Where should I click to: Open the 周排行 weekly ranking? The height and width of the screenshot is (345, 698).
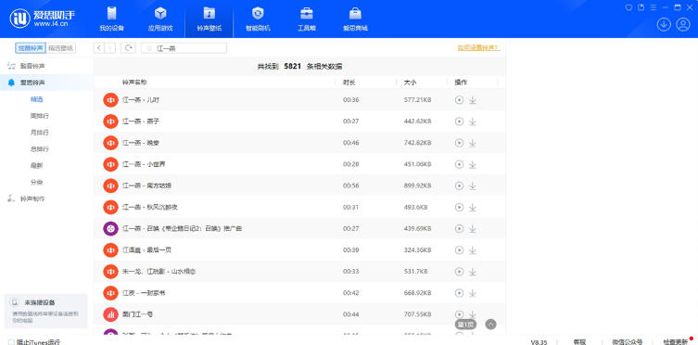[x=39, y=116]
